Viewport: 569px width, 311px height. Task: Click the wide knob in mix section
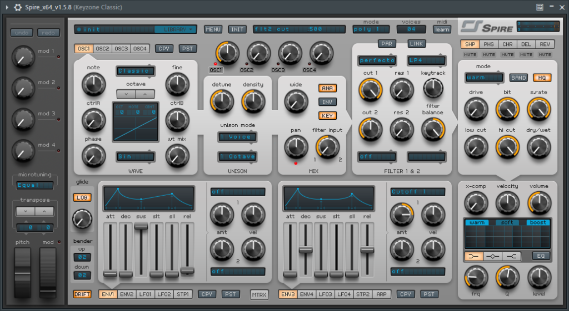[296, 101]
